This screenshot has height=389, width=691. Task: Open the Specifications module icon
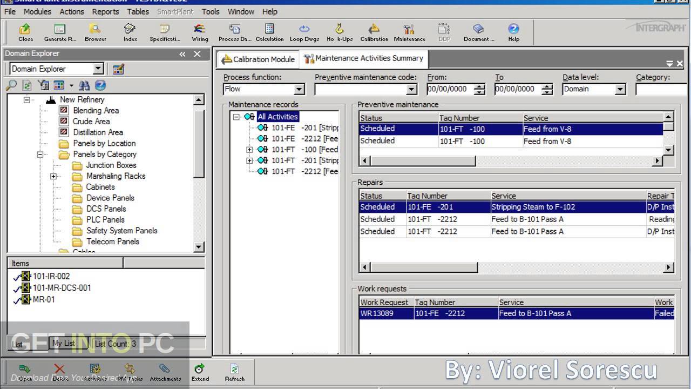(165, 32)
